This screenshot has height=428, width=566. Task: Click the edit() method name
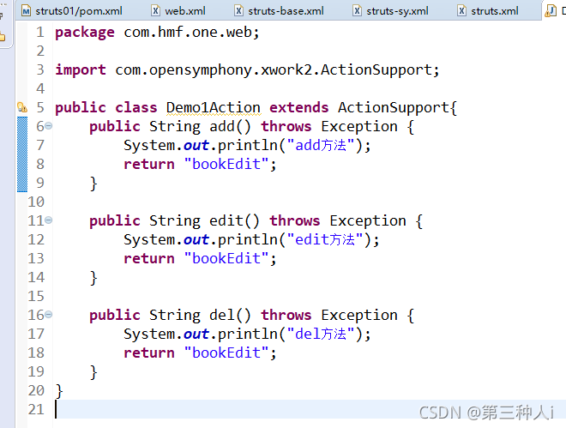pos(226,220)
